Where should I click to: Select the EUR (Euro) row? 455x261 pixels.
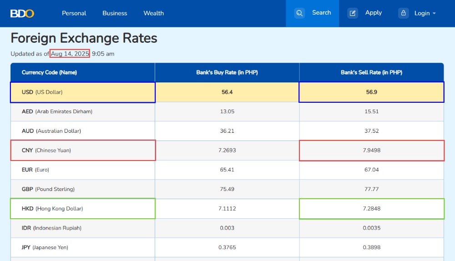click(x=227, y=170)
